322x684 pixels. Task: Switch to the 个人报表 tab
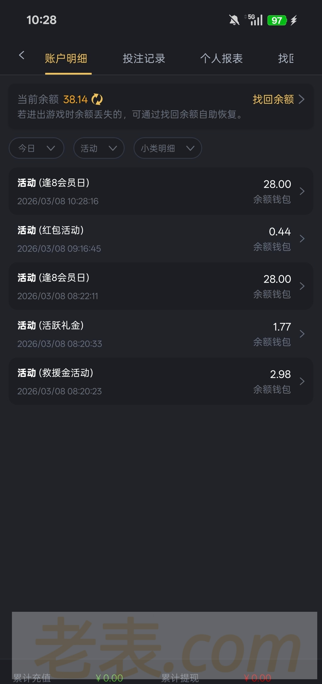pos(221,58)
